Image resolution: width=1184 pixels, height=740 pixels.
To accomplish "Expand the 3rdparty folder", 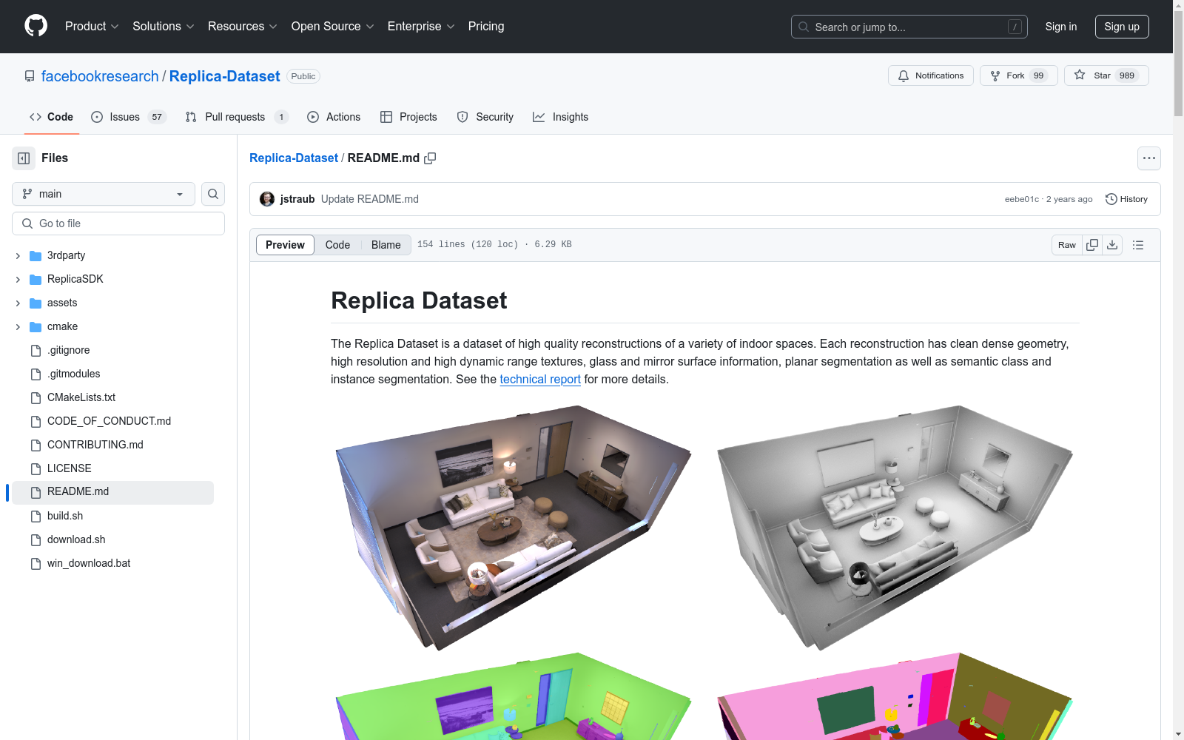I will coord(18,255).
